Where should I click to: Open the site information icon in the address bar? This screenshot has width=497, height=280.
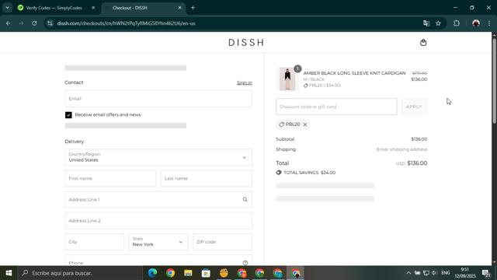click(50, 23)
